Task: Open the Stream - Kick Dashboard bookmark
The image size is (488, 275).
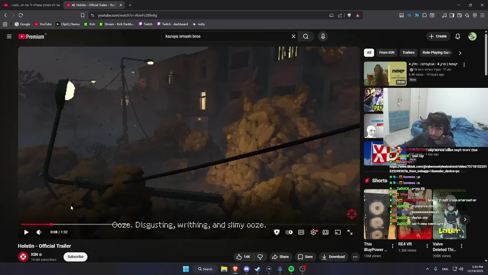Action: [x=116, y=24]
